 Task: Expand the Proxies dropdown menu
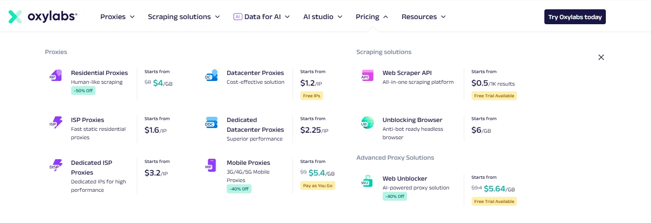tap(117, 17)
